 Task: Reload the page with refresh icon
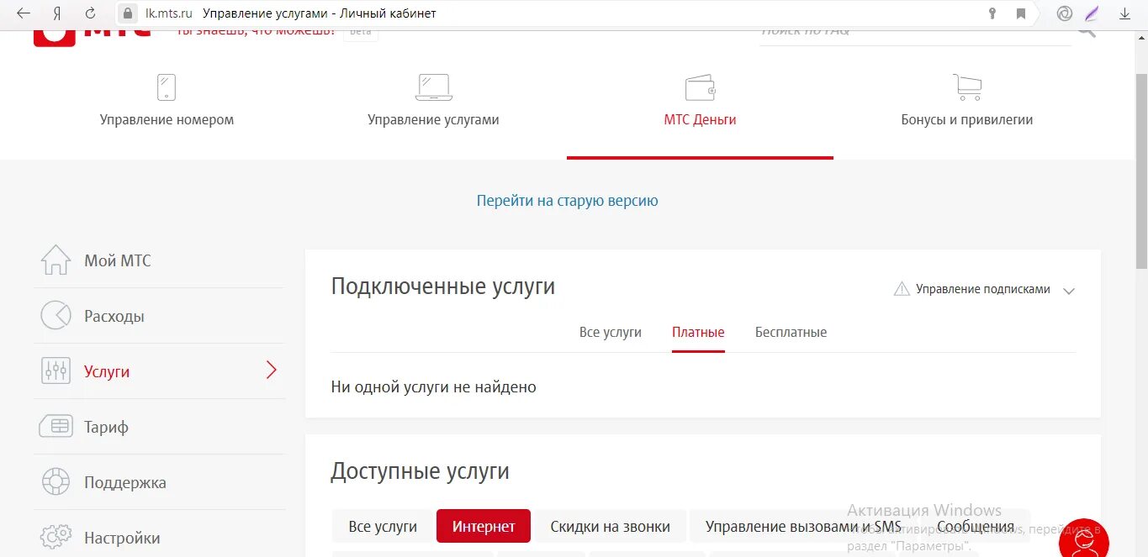point(91,13)
